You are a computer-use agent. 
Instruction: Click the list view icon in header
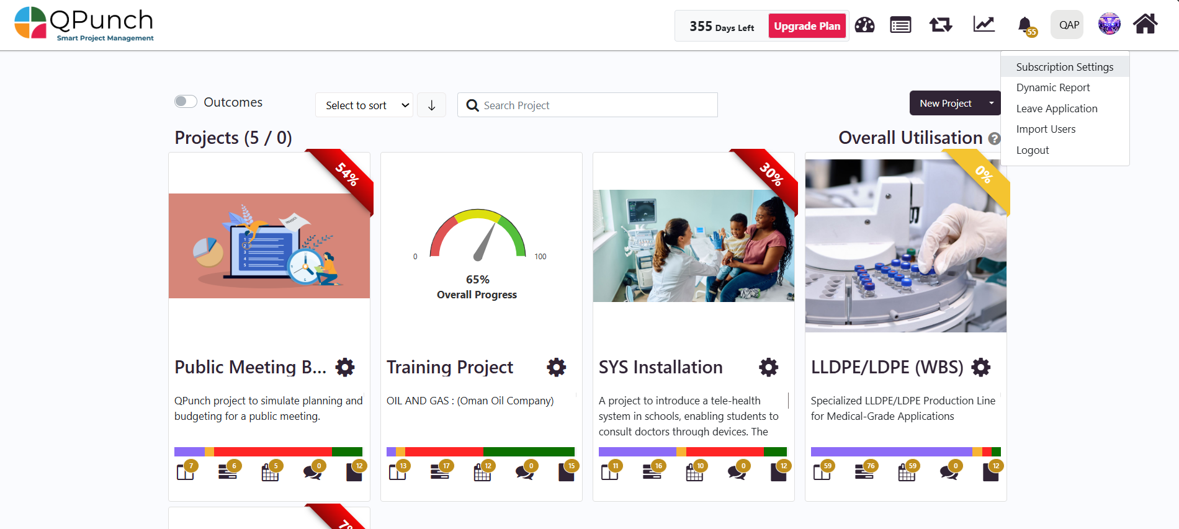(900, 25)
